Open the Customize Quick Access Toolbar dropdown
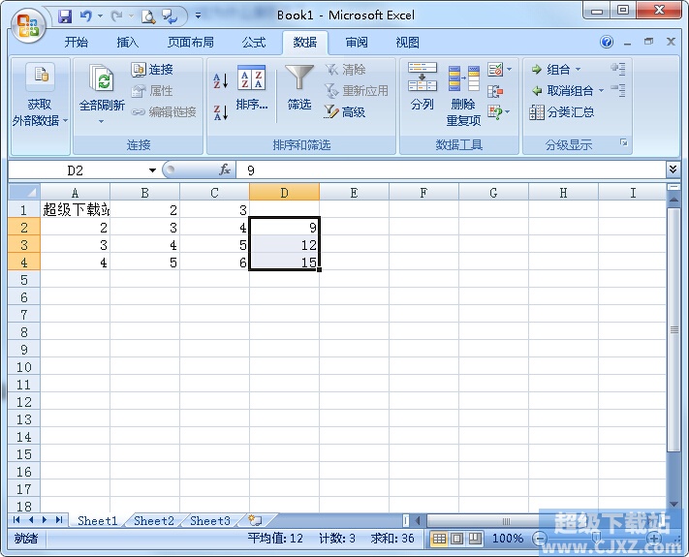The image size is (689, 557). (199, 15)
